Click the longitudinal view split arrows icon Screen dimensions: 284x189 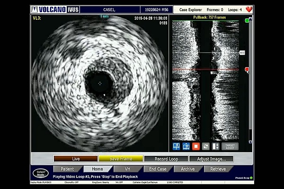215,146
